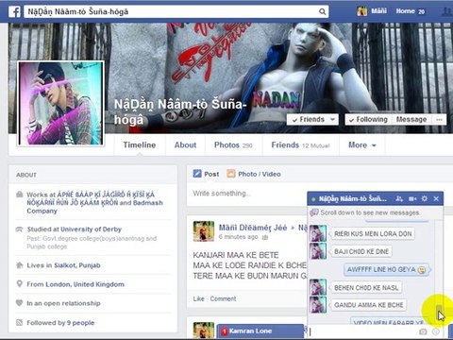Click the online status dot in chat header

[x=313, y=199]
